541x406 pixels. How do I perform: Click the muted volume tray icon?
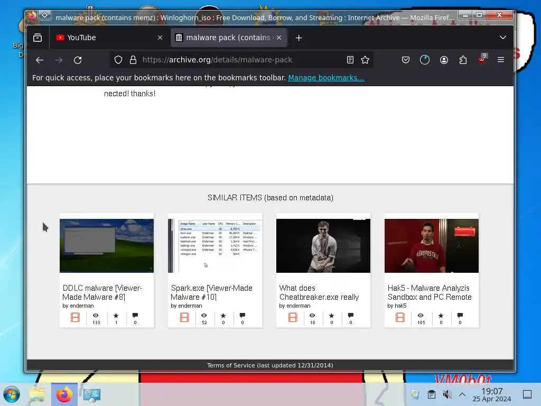tap(447, 394)
